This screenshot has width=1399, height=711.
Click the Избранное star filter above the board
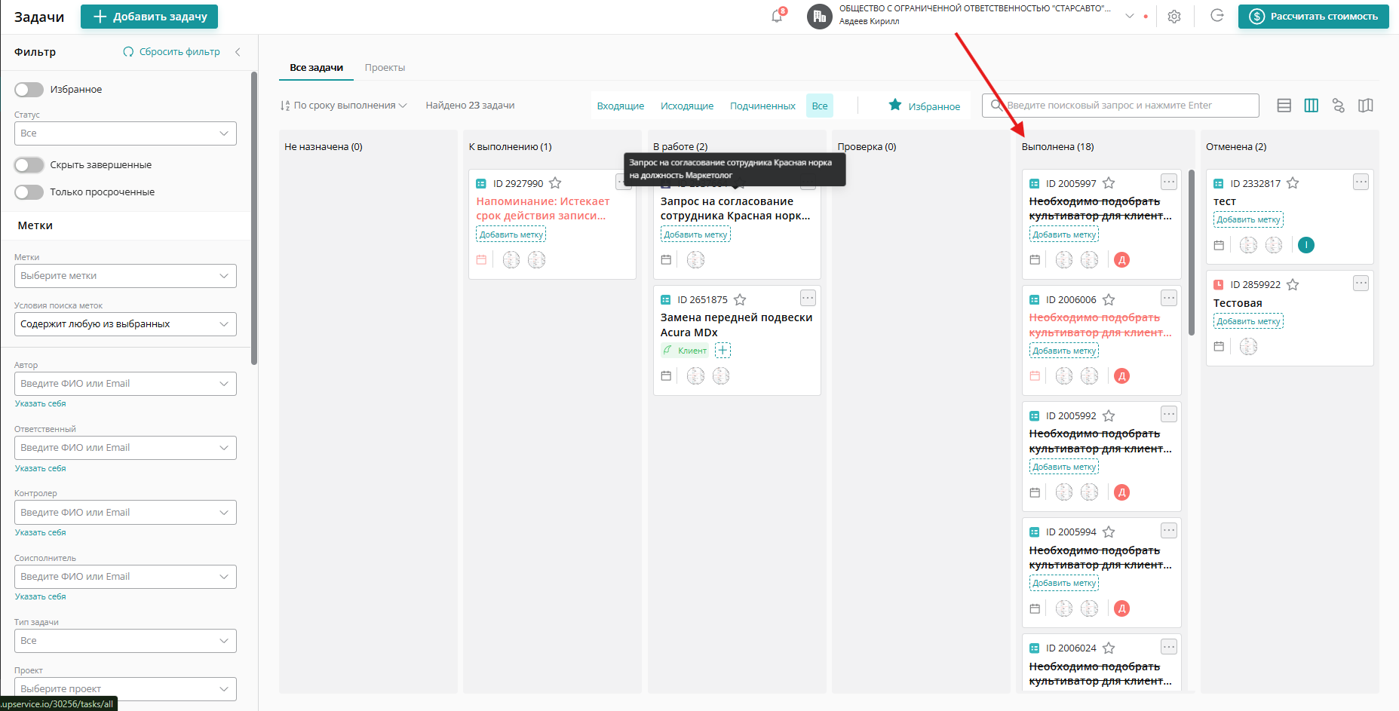pyautogui.click(x=924, y=106)
